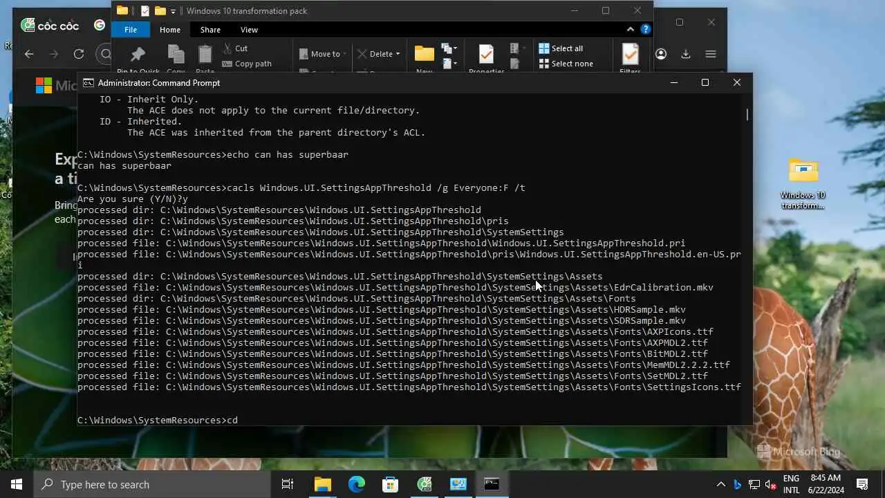Click line ending with SettingsIcons.ttf
885x498 pixels.
point(409,387)
